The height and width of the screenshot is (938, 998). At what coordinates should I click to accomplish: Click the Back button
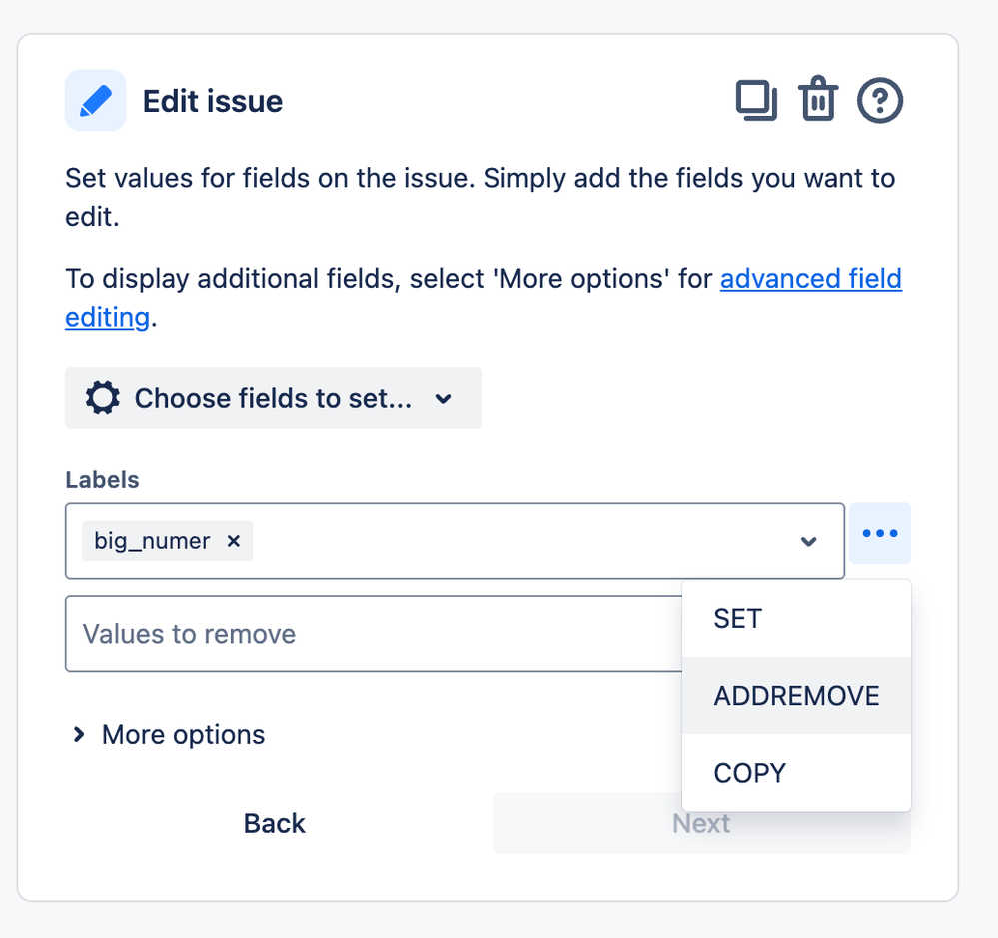[275, 823]
